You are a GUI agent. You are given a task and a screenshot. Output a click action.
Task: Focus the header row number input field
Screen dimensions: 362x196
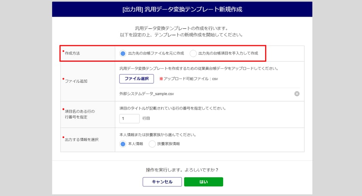click(x=129, y=118)
